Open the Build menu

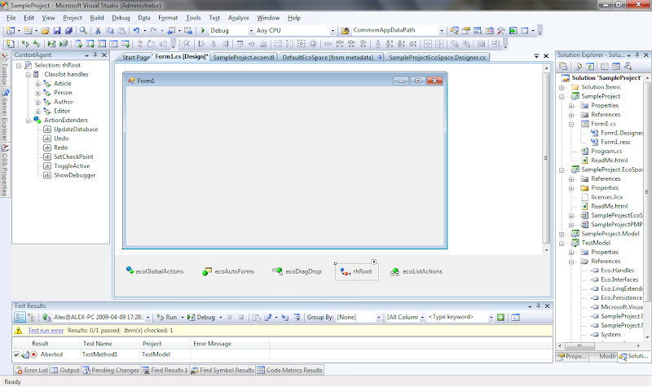(97, 18)
